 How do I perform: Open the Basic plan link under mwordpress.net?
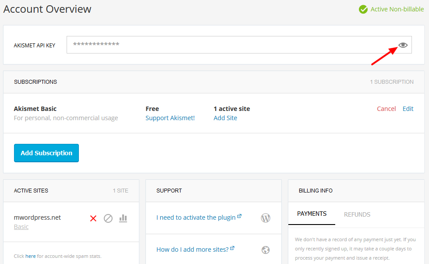21,227
